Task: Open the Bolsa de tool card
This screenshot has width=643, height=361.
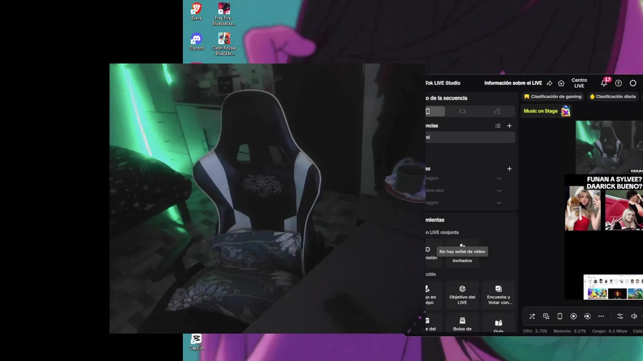Action: (x=462, y=323)
